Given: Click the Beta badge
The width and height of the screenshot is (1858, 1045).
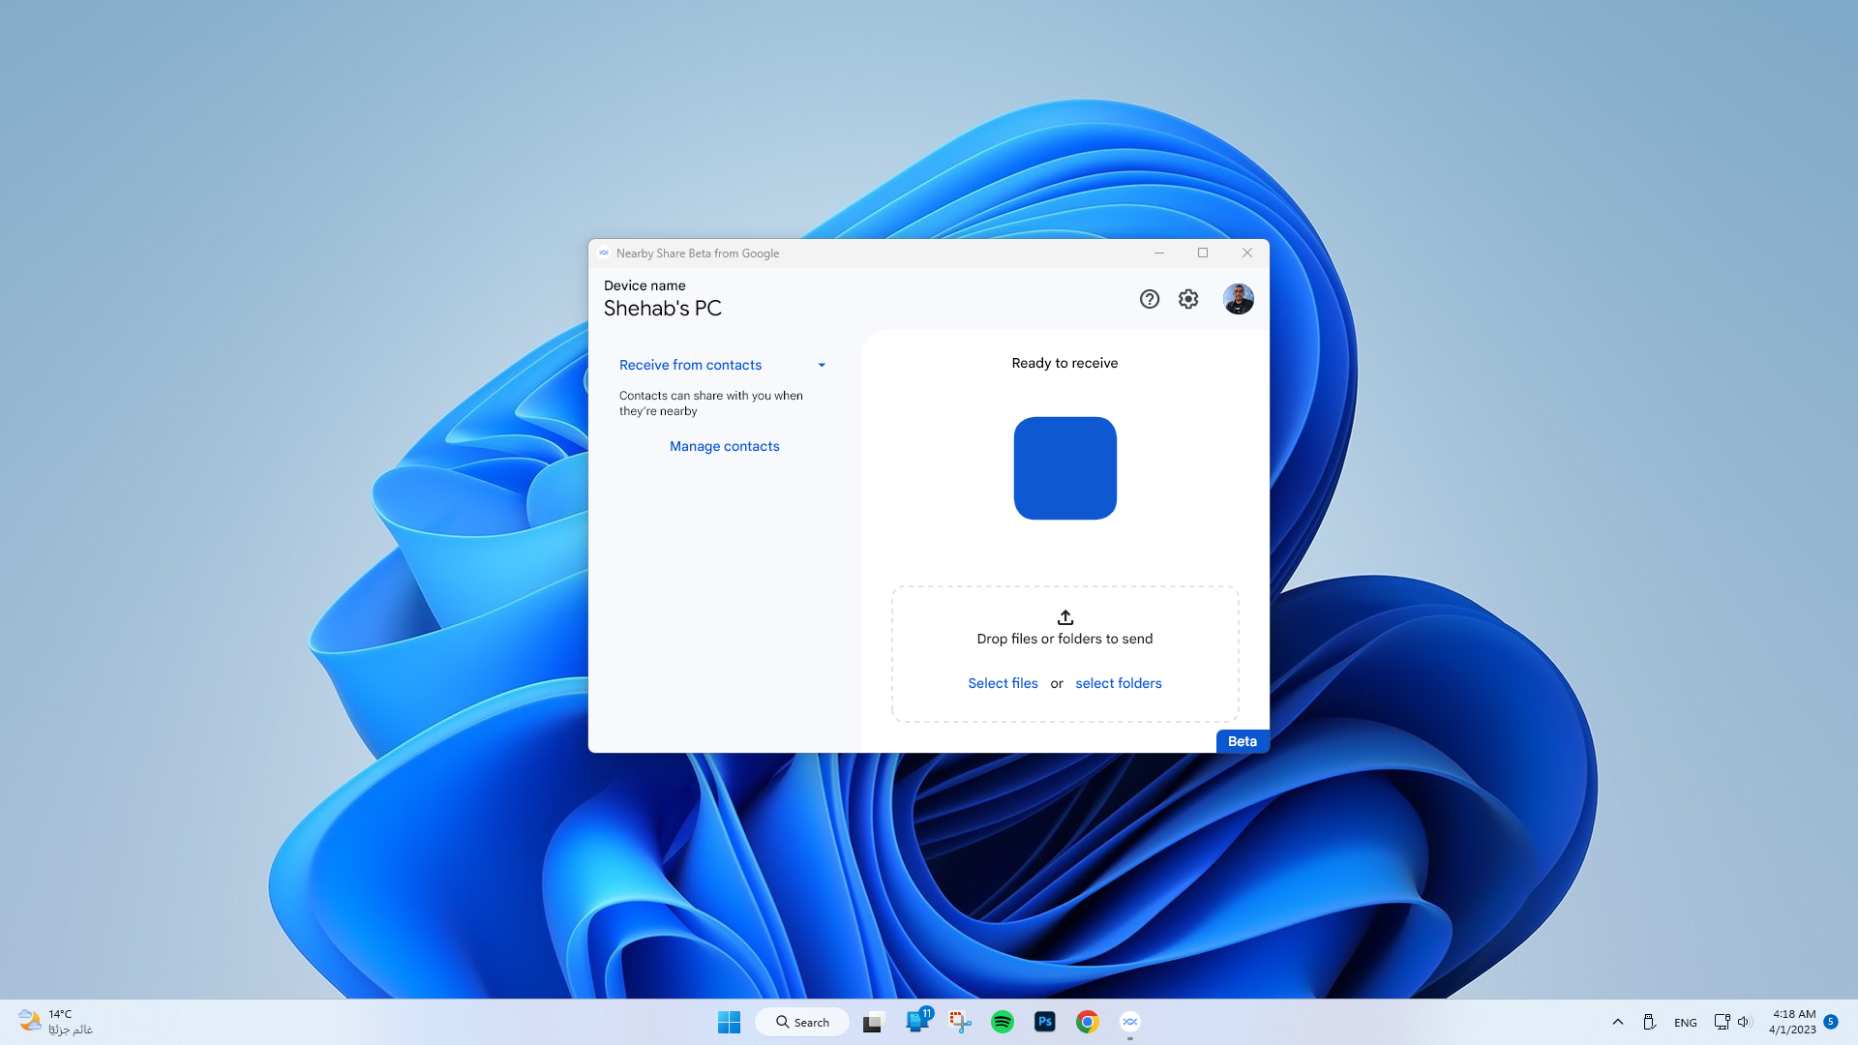Looking at the screenshot, I should (1243, 741).
